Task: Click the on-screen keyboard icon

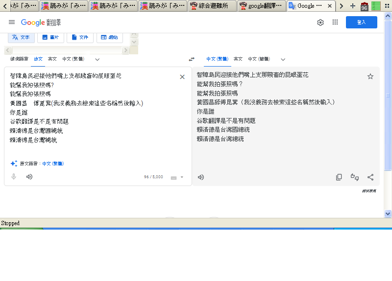Action: tap(173, 178)
